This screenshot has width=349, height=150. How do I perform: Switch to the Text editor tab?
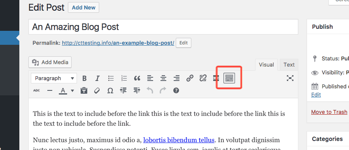pos(289,65)
